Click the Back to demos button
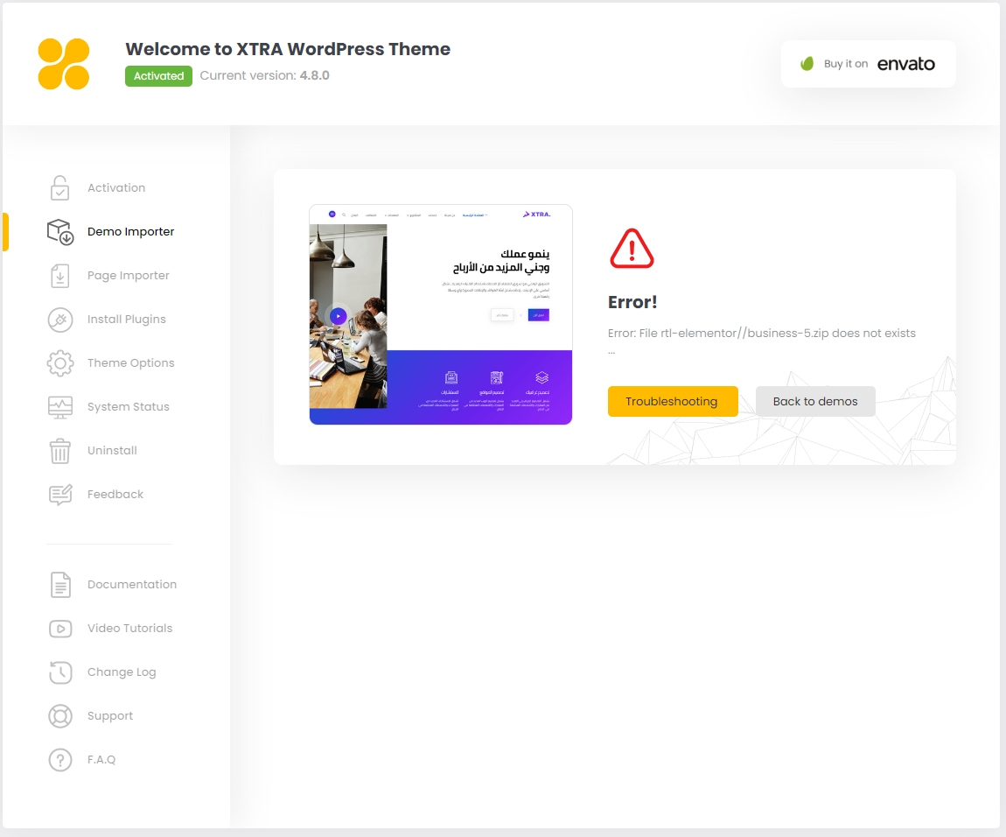 point(814,402)
